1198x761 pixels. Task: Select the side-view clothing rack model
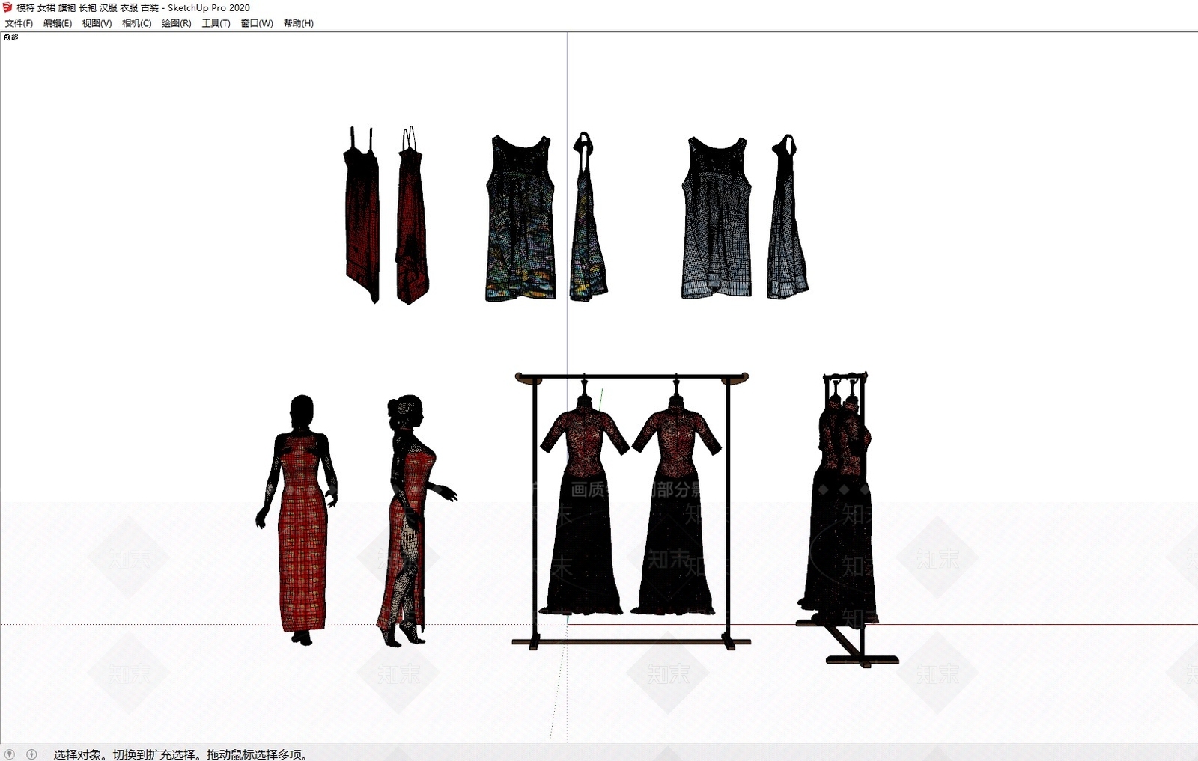(846, 519)
